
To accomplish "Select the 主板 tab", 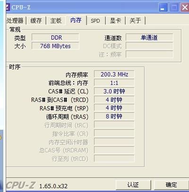I will coord(56,21).
